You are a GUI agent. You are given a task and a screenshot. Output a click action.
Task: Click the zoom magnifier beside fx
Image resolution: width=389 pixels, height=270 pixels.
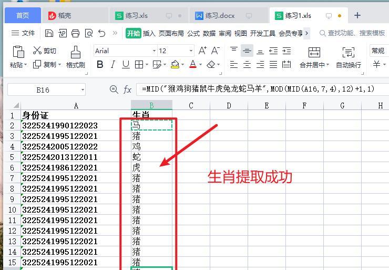point(114,89)
